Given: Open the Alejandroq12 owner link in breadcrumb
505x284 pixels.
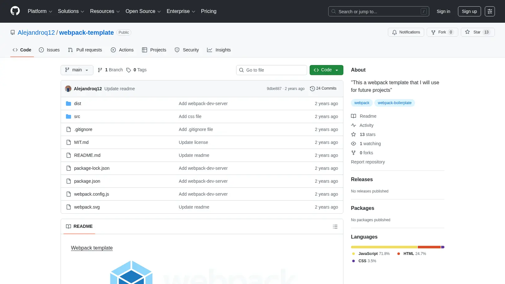Looking at the screenshot, I should [36, 33].
